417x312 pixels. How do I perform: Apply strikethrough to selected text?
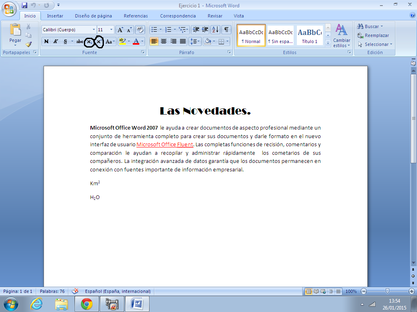pos(79,42)
